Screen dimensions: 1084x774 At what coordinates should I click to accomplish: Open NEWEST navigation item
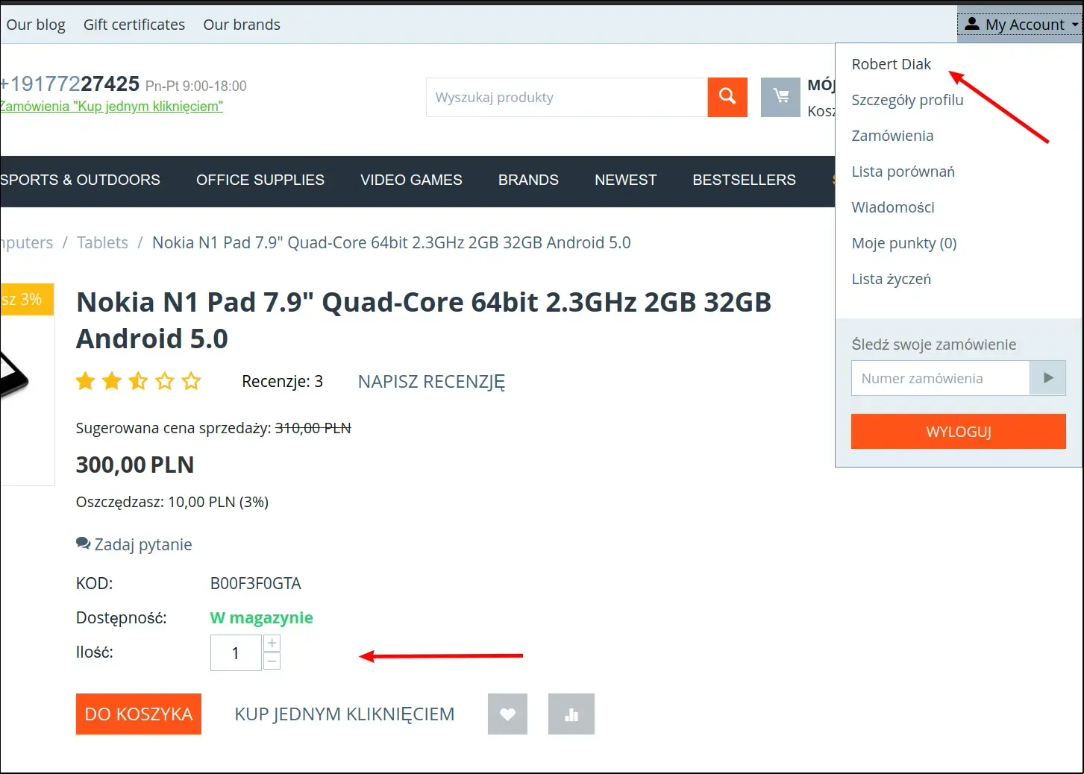tap(626, 180)
